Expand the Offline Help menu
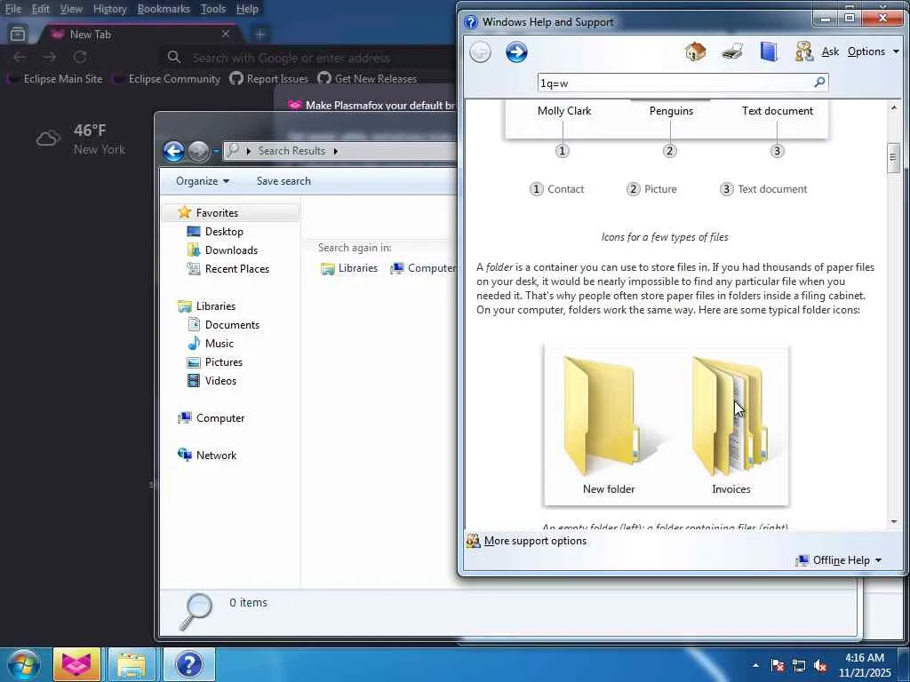910x682 pixels. (x=839, y=560)
